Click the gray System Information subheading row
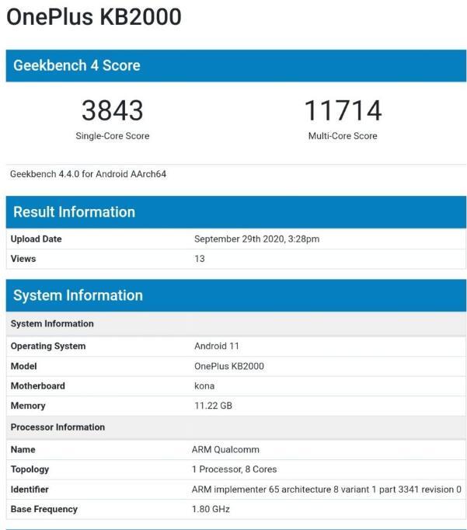467x530 pixels. [x=236, y=323]
